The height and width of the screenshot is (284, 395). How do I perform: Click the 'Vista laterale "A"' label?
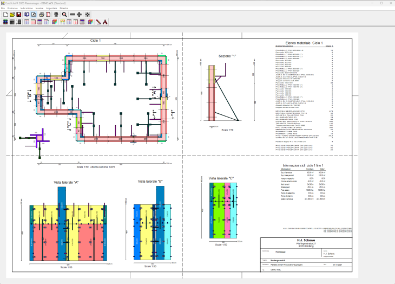(66, 182)
